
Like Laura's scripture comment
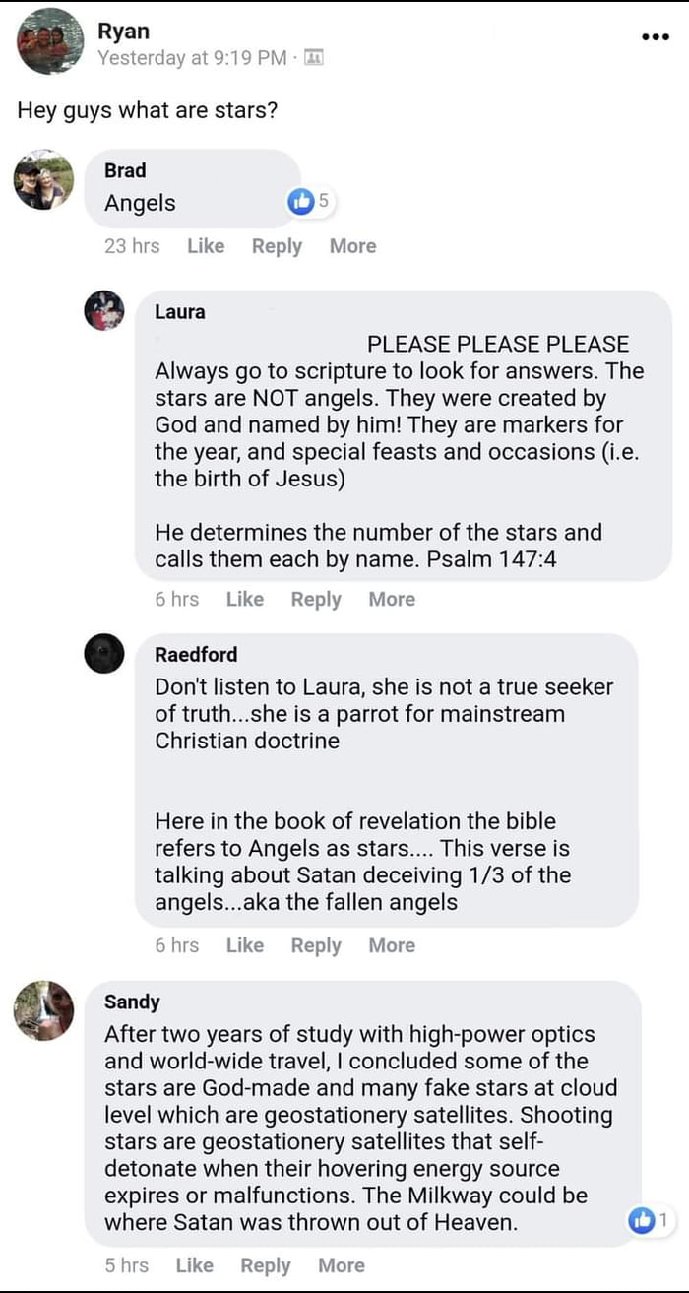[x=244, y=599]
